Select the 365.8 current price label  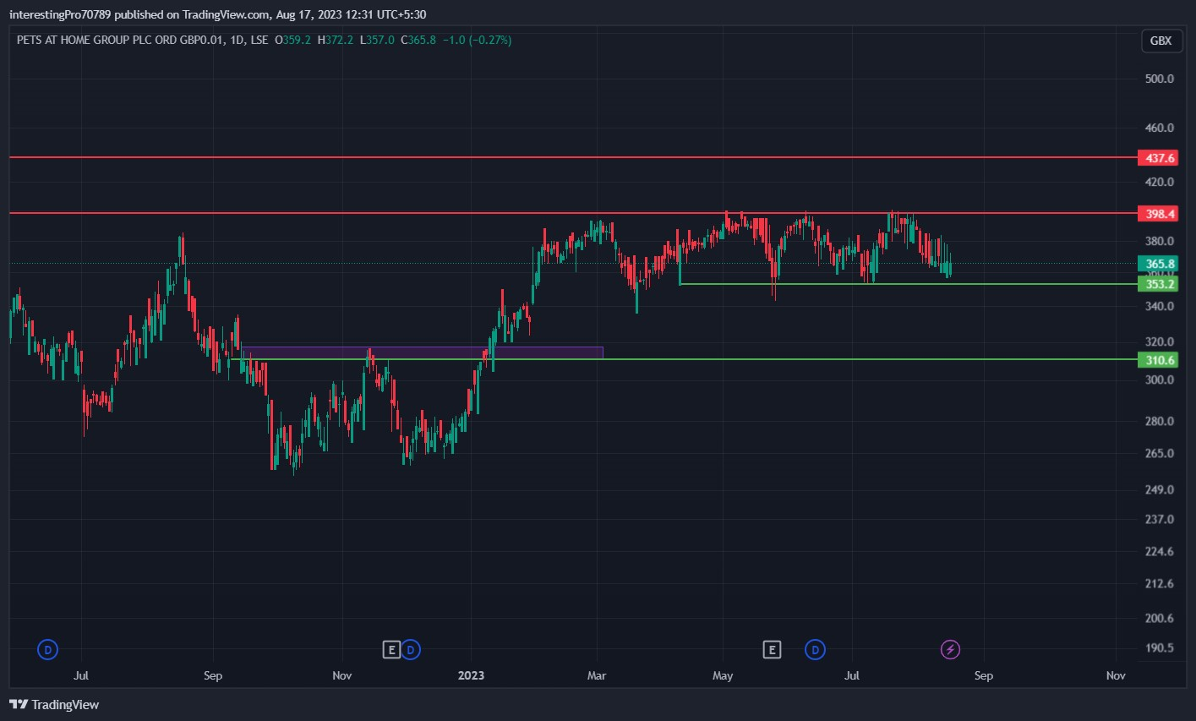(x=1157, y=264)
